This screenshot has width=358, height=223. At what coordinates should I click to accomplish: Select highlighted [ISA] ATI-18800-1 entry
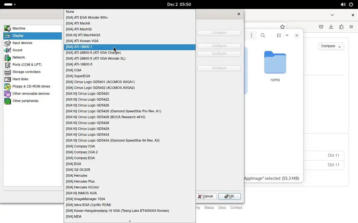(x=130, y=47)
